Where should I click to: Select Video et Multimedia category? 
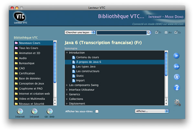click(x=34, y=99)
